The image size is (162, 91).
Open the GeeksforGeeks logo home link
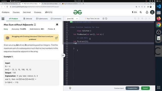[78, 12]
